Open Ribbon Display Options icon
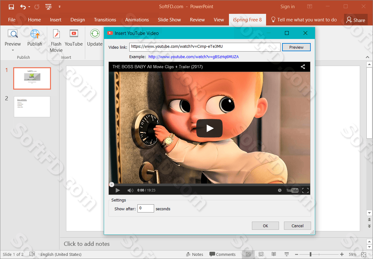This screenshot has height=259, width=373. pyautogui.click(x=309, y=7)
